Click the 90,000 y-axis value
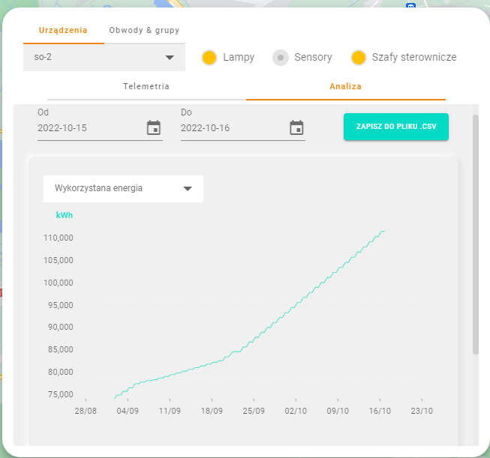The image size is (490, 458). (61, 327)
